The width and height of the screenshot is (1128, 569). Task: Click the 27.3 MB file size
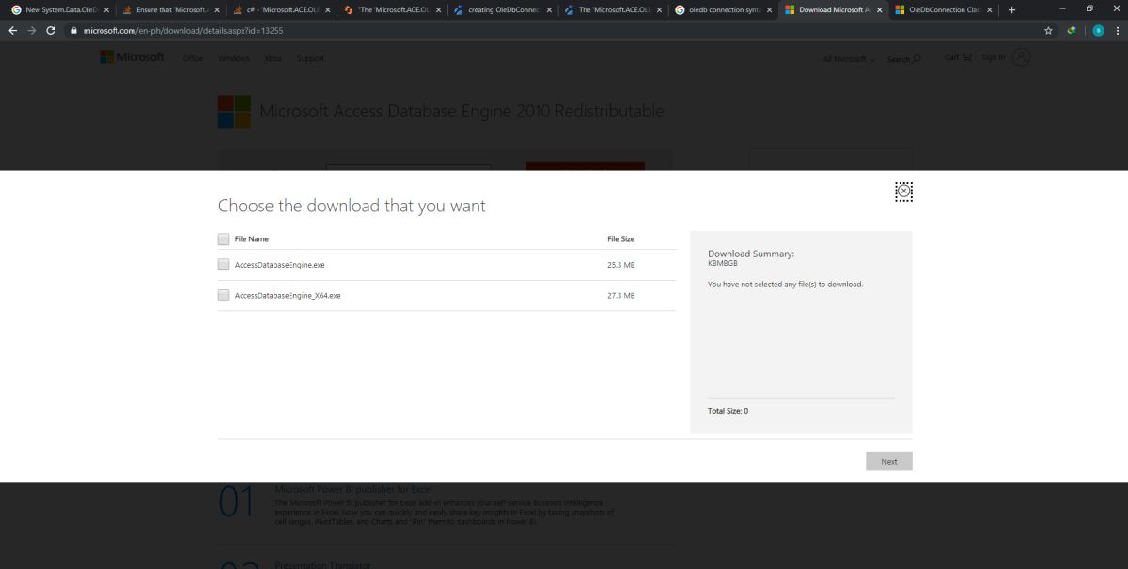click(620, 295)
